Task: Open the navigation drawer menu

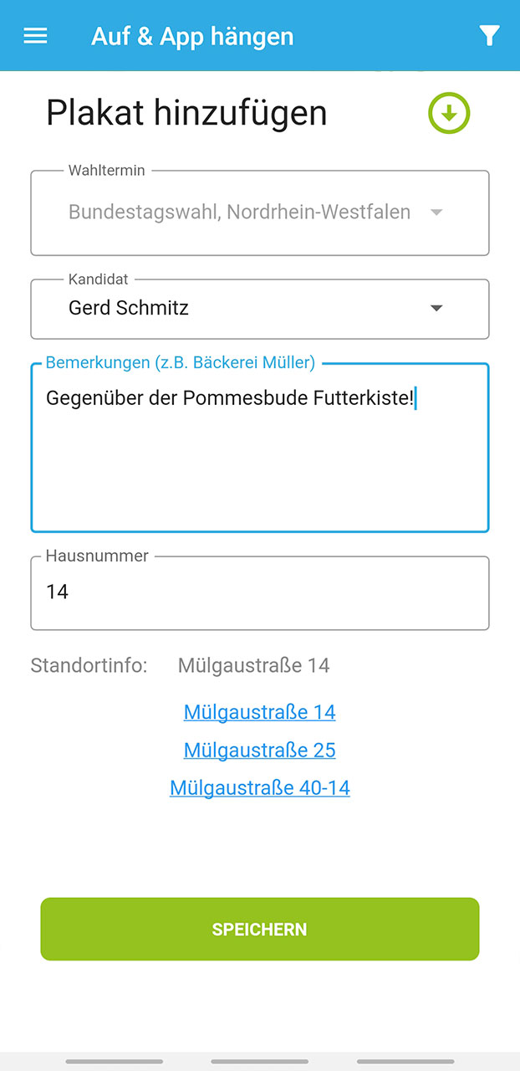Action: [34, 35]
